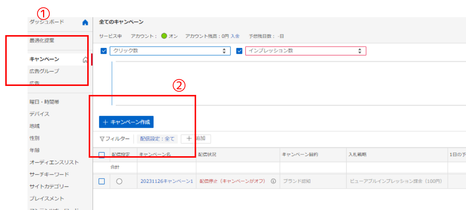Toggle the クリック数 graph checkbox
The image size is (466, 210).
(x=104, y=51)
